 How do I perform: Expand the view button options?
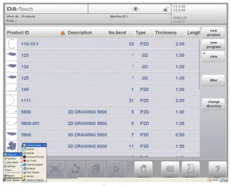pyautogui.click(x=213, y=56)
